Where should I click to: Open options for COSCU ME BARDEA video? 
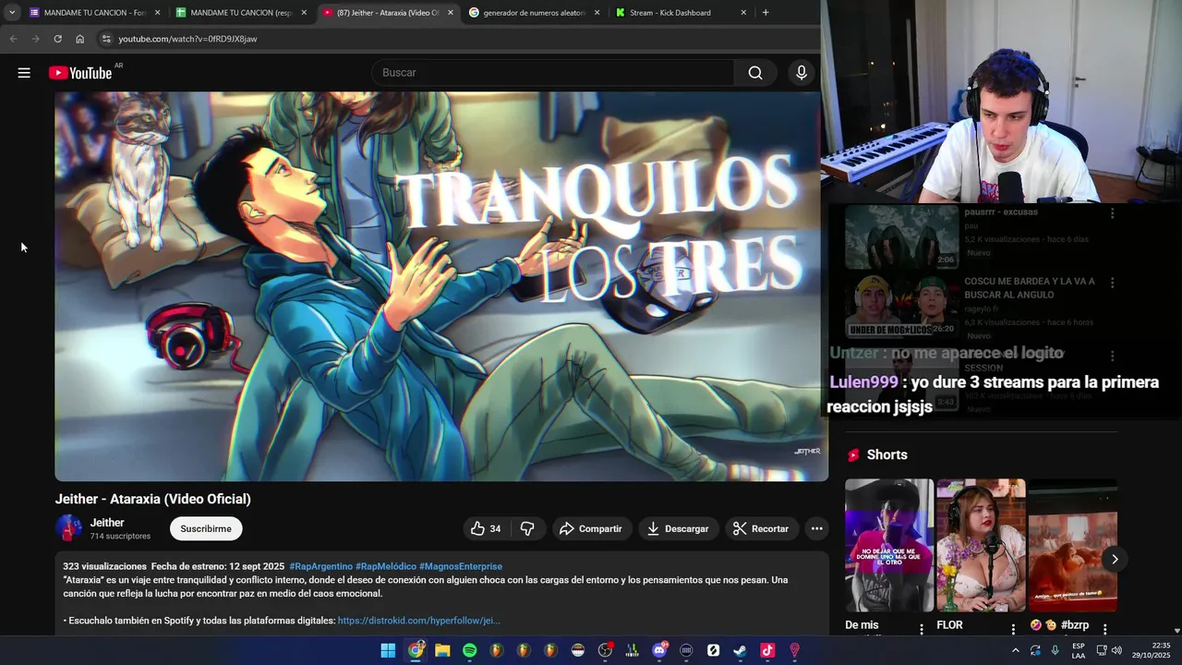[1112, 283]
